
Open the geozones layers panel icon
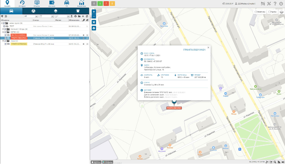point(56,11)
